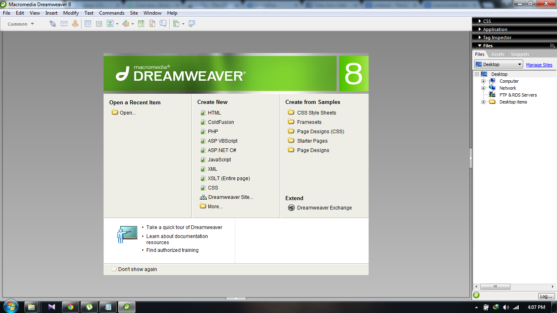
Task: Click the Comment insert icon
Action: (163, 24)
